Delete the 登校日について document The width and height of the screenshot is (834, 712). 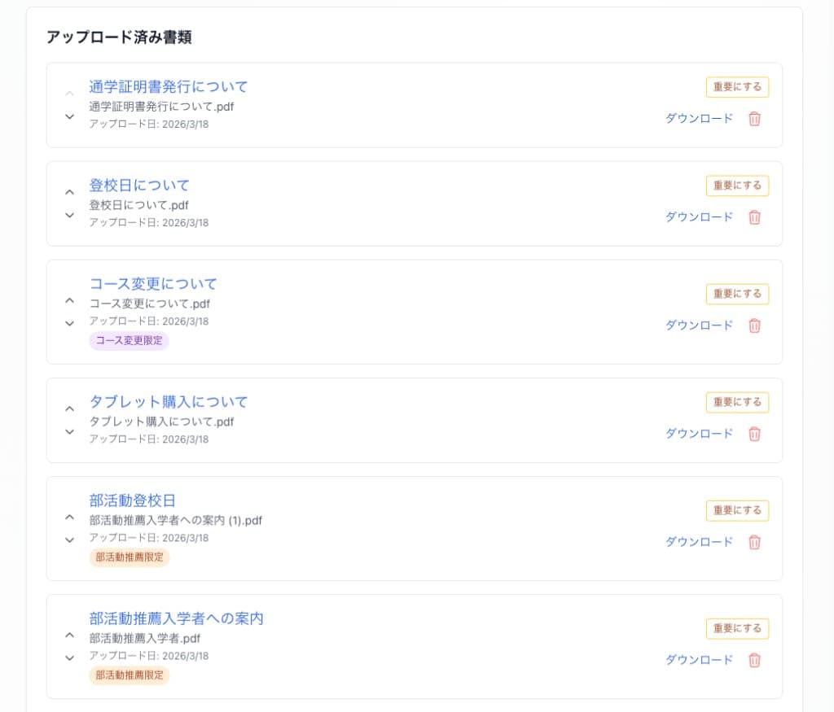(754, 217)
